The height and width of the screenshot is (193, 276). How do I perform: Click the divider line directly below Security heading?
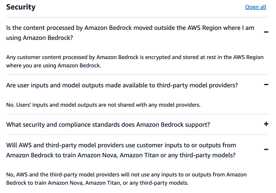point(137,17)
